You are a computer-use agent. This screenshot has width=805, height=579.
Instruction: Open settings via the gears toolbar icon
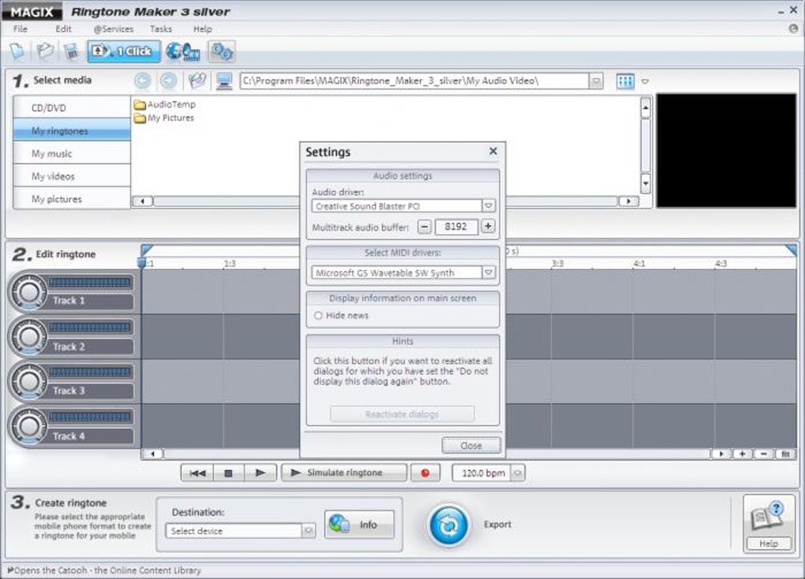(222, 51)
